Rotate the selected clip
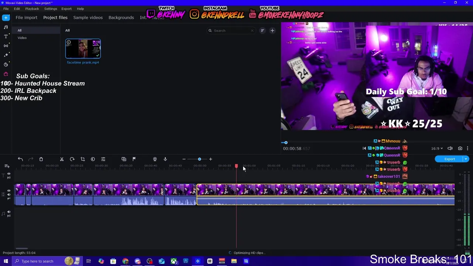This screenshot has width=473, height=266. pos(72,159)
